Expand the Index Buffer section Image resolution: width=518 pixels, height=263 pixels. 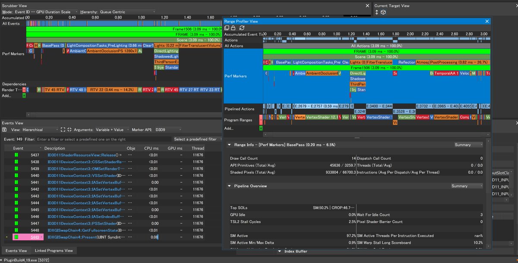click(280, 251)
